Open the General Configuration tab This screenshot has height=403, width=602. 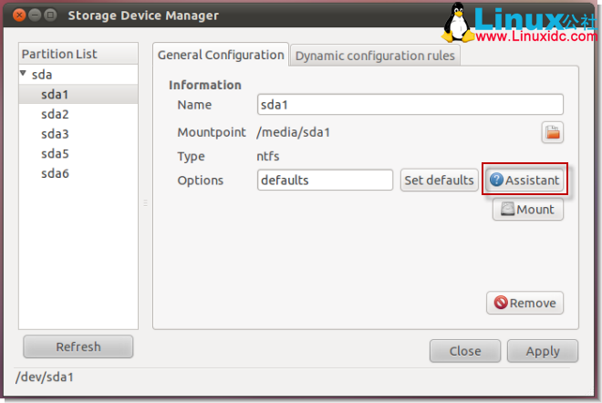[221, 55]
